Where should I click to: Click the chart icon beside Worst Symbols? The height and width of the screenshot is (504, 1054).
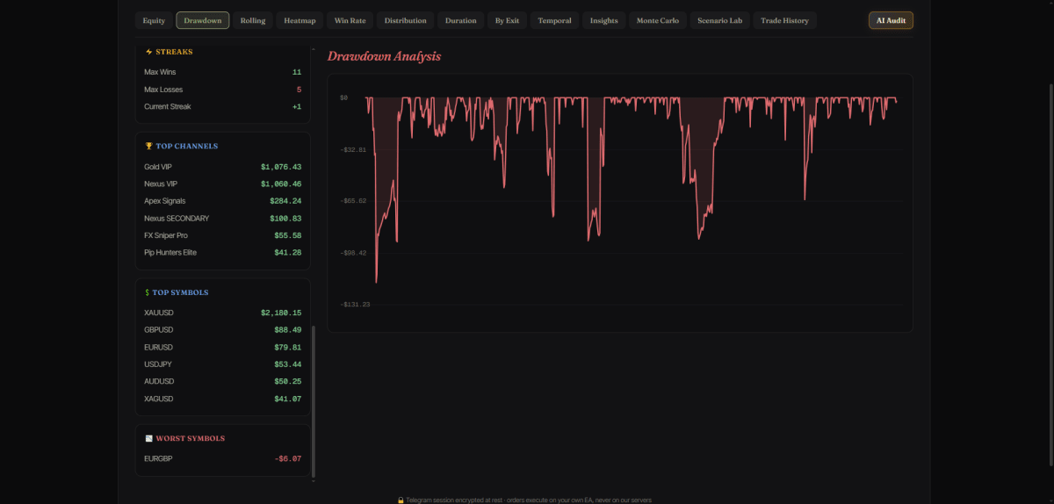point(148,438)
